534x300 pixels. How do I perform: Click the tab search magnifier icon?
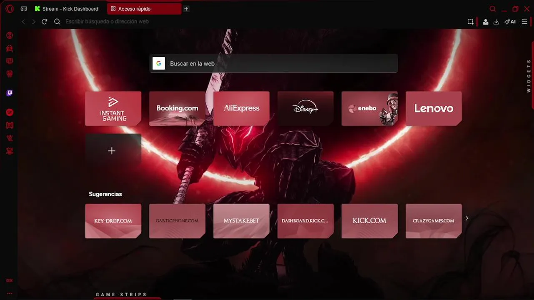[x=493, y=9]
